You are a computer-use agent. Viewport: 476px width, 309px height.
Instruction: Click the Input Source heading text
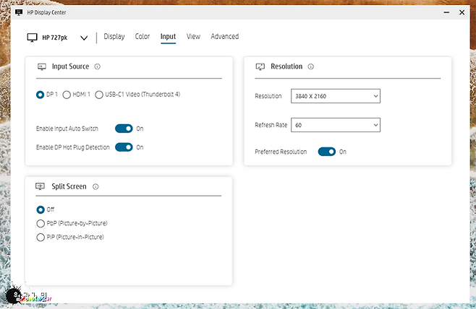click(70, 66)
